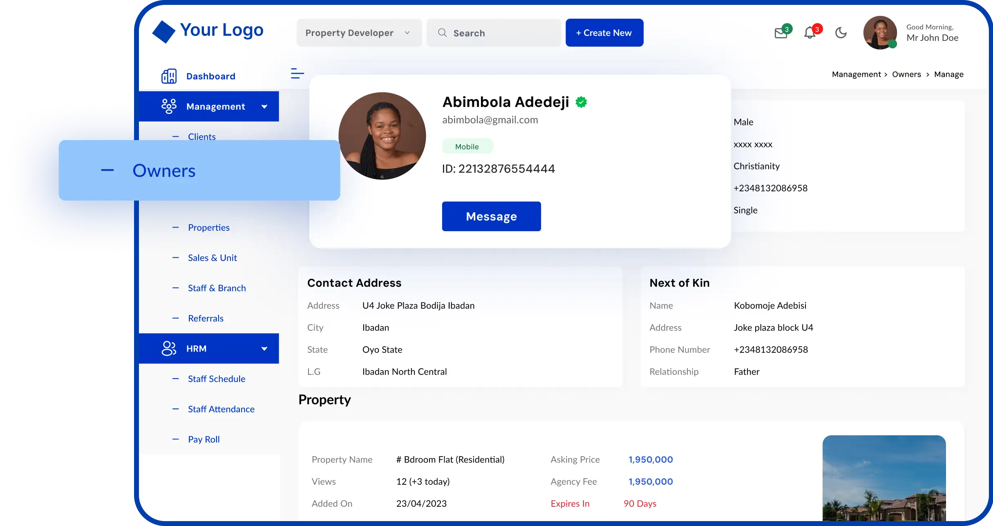Click the Next of Kin heading

tap(680, 283)
